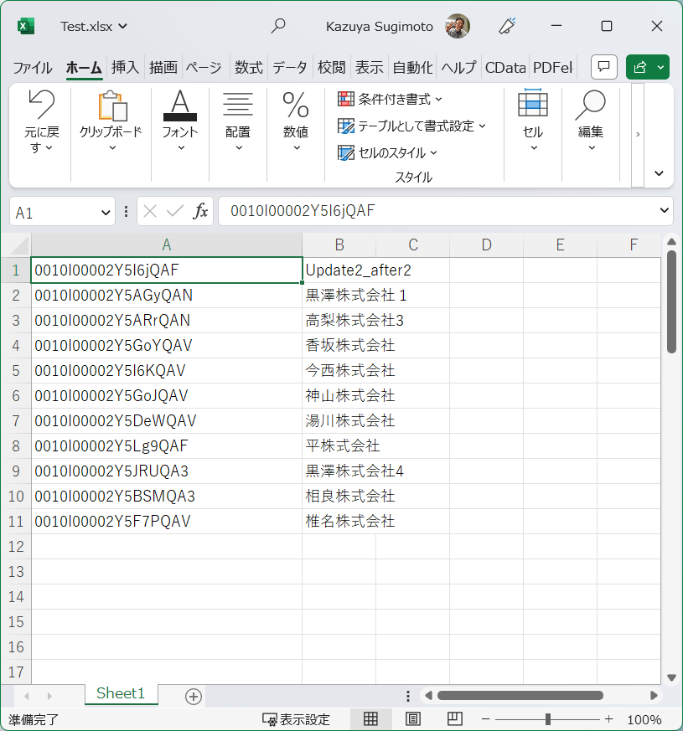Image resolution: width=683 pixels, height=731 pixels.
Task: Click the zoom slider handle
Action: 548,719
